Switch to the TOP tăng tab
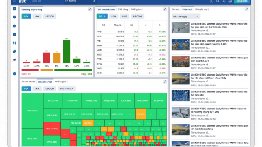Image resolution: width=262 pixels, height=147 pixels. click(x=123, y=9)
